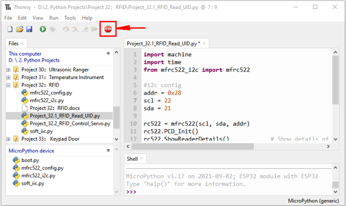Select mfrc522_config.py on MicroPython device
The height and width of the screenshot is (206, 346).
43,168
